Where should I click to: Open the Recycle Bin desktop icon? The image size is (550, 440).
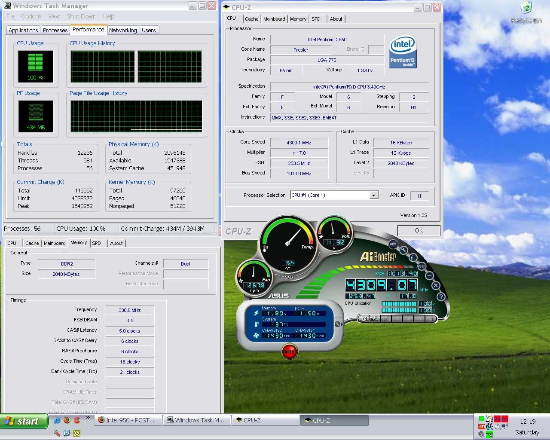pos(526,12)
